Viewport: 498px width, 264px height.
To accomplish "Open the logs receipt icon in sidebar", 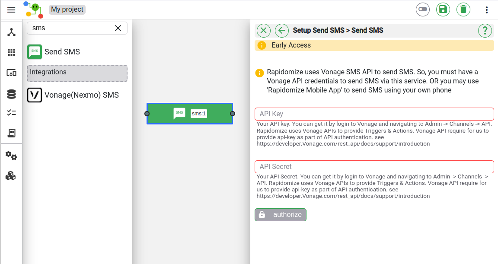I will (x=11, y=133).
